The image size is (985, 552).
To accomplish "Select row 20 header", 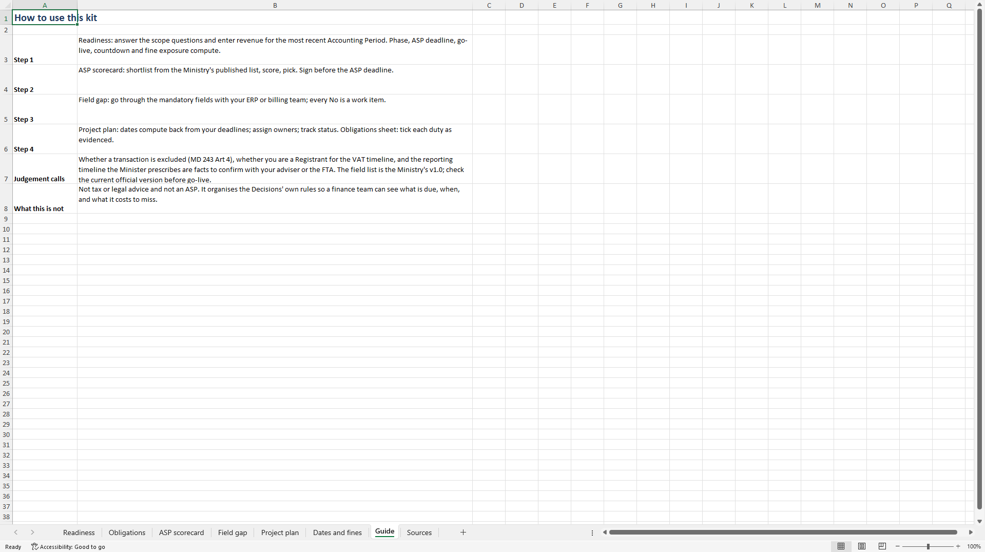I will (6, 332).
